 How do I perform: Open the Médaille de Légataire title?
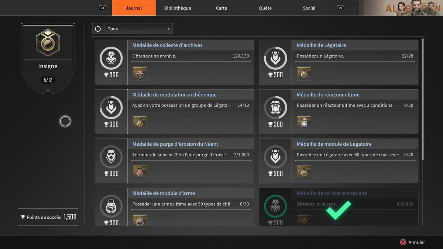coord(321,45)
